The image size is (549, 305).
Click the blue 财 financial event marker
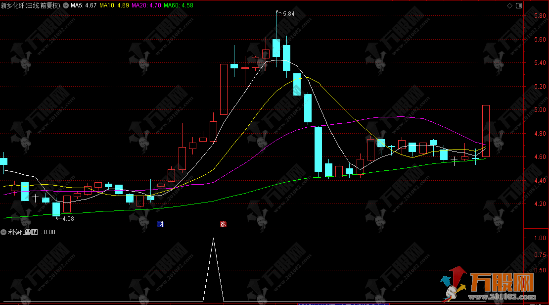pos(160,224)
